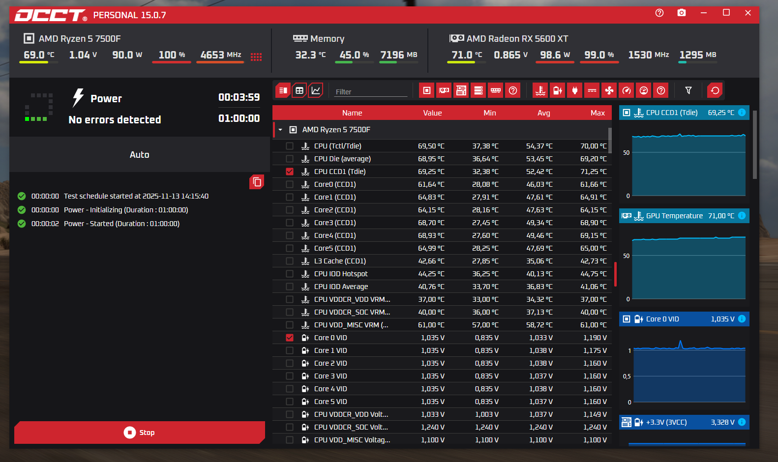Click the CPU usage '100 %' reading
This screenshot has width=778, height=462.
pyautogui.click(x=172, y=55)
